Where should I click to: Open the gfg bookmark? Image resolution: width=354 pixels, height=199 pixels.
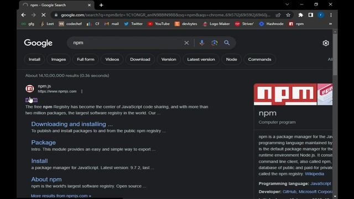click(x=28, y=24)
